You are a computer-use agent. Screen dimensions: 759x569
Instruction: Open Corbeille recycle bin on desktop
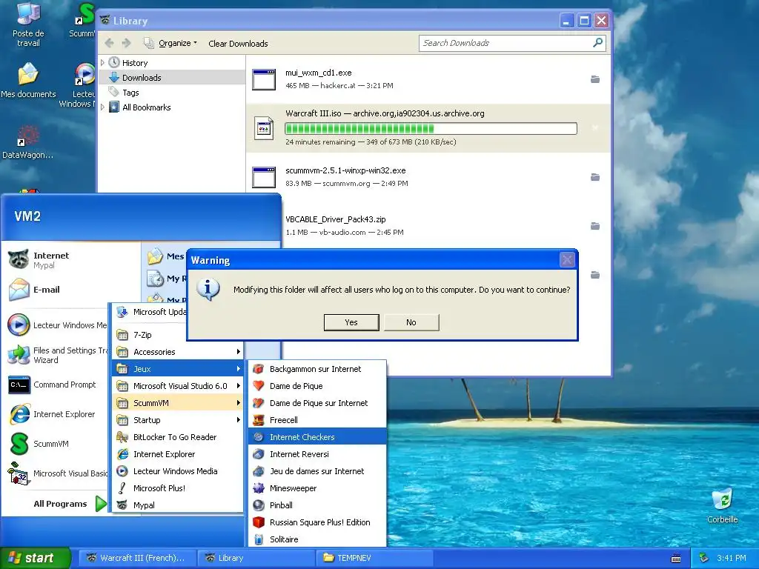(723, 506)
